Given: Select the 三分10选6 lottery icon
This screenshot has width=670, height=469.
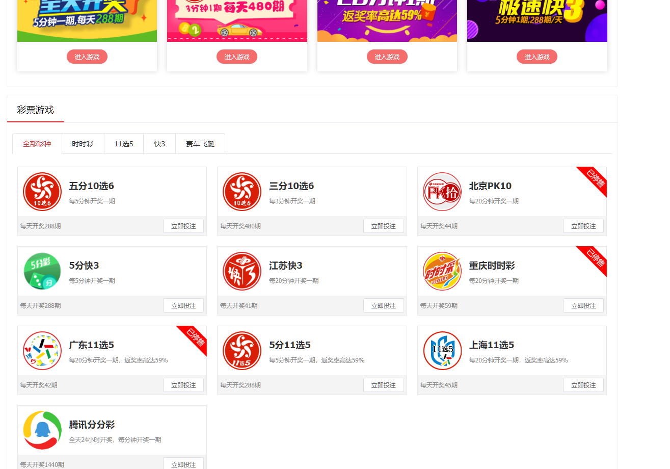Looking at the screenshot, I should [242, 191].
